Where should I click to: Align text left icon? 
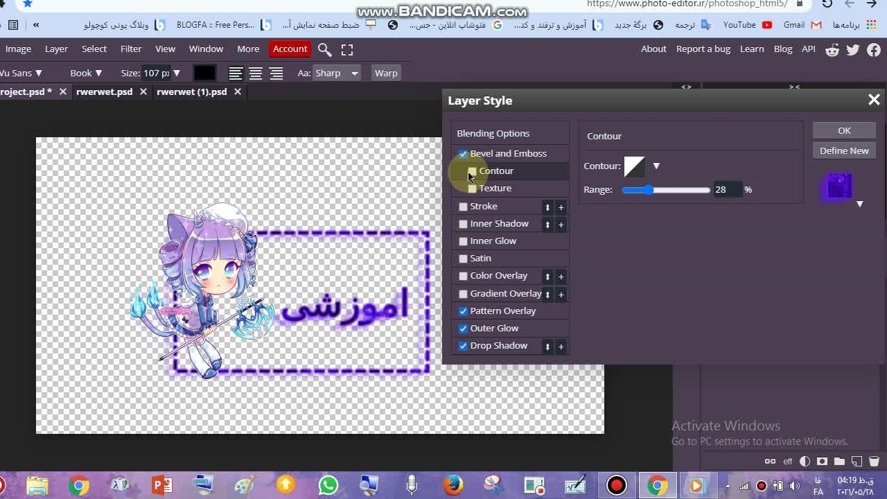click(x=236, y=73)
